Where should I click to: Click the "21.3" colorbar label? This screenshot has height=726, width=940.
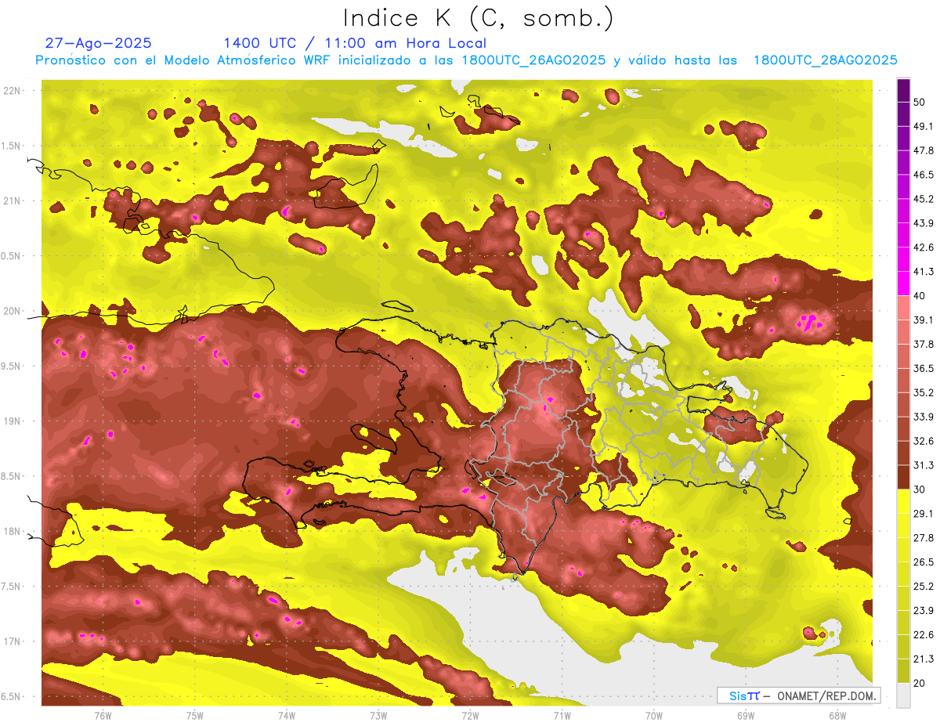[924, 659]
